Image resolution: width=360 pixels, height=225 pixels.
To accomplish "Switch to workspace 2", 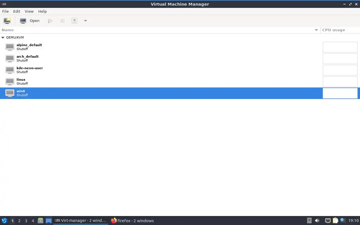I will [x=19, y=221].
